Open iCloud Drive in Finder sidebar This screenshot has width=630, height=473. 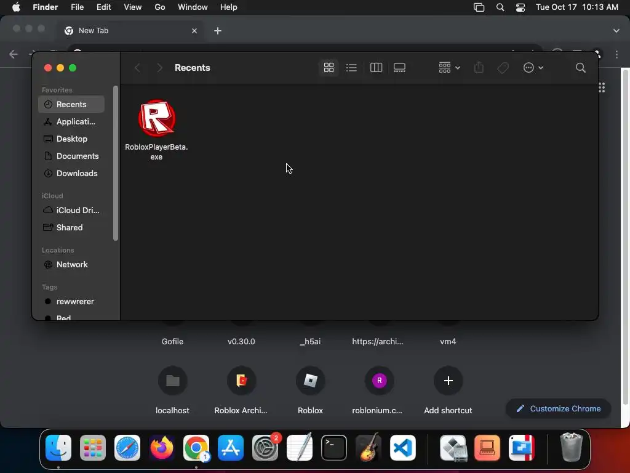[71, 211]
